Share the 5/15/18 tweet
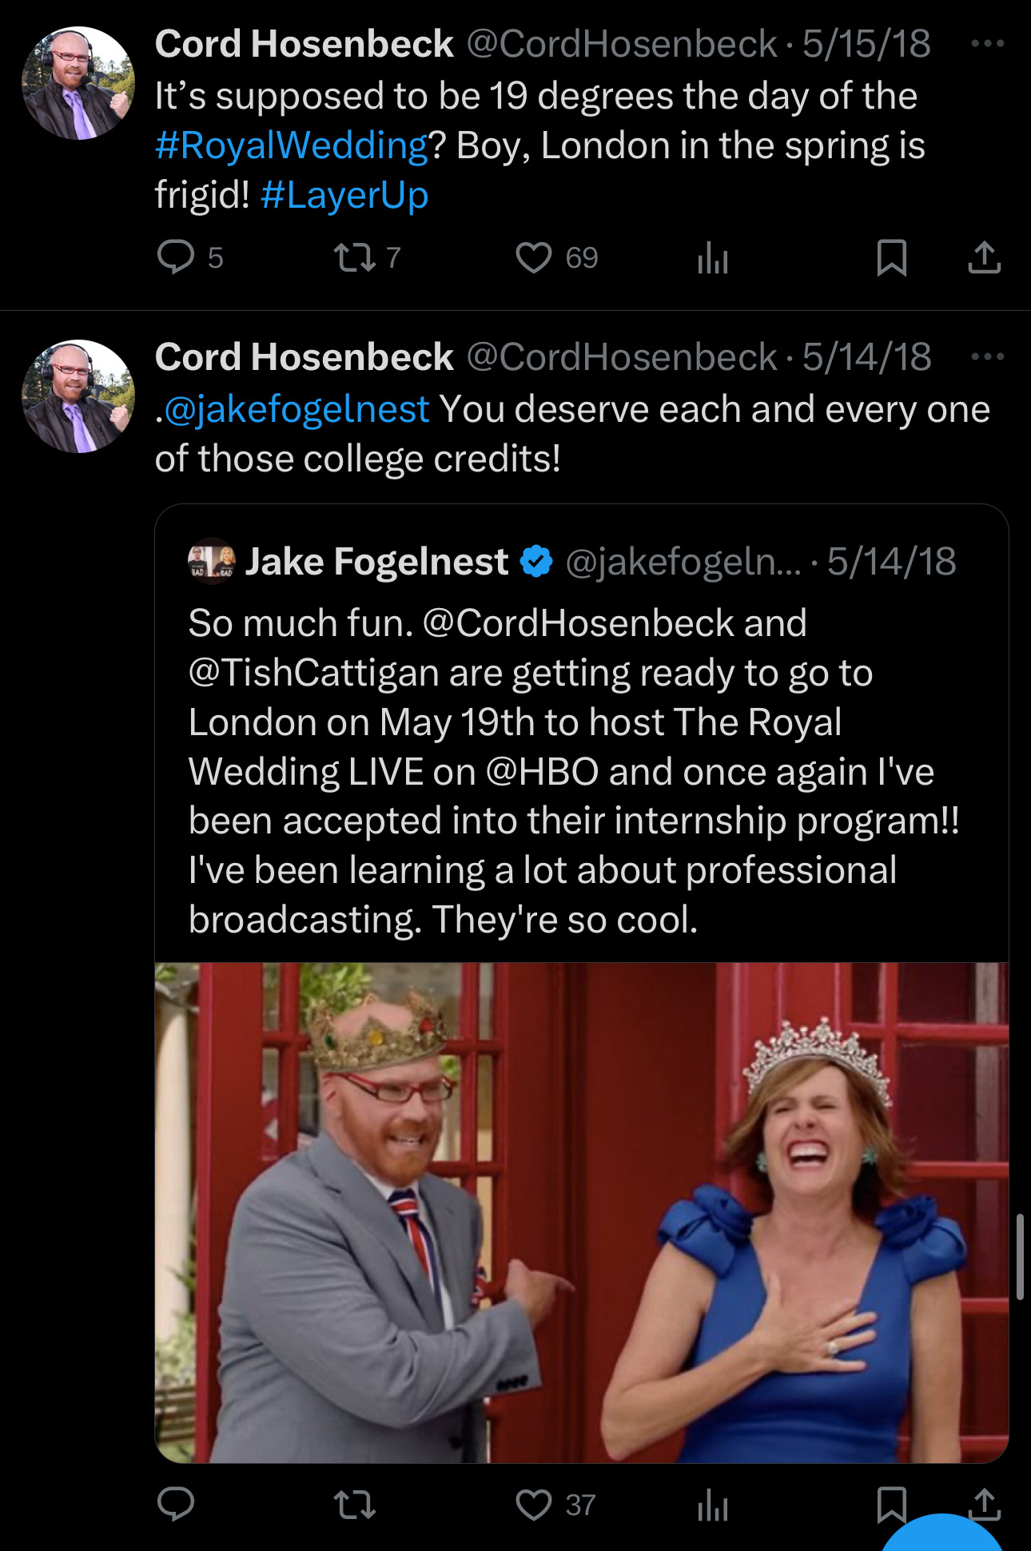This screenshot has width=1031, height=1551. click(984, 257)
